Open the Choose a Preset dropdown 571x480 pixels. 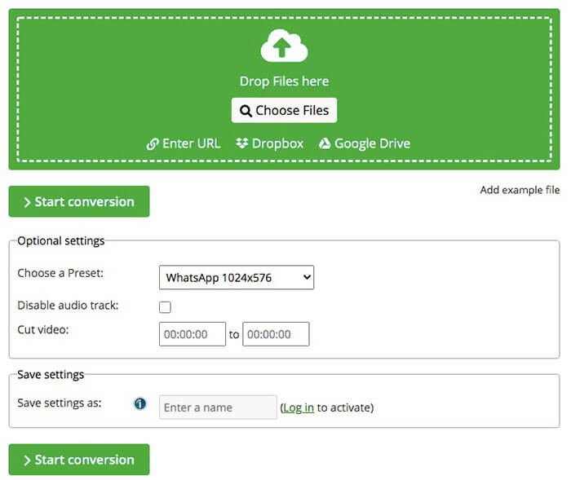(x=236, y=278)
